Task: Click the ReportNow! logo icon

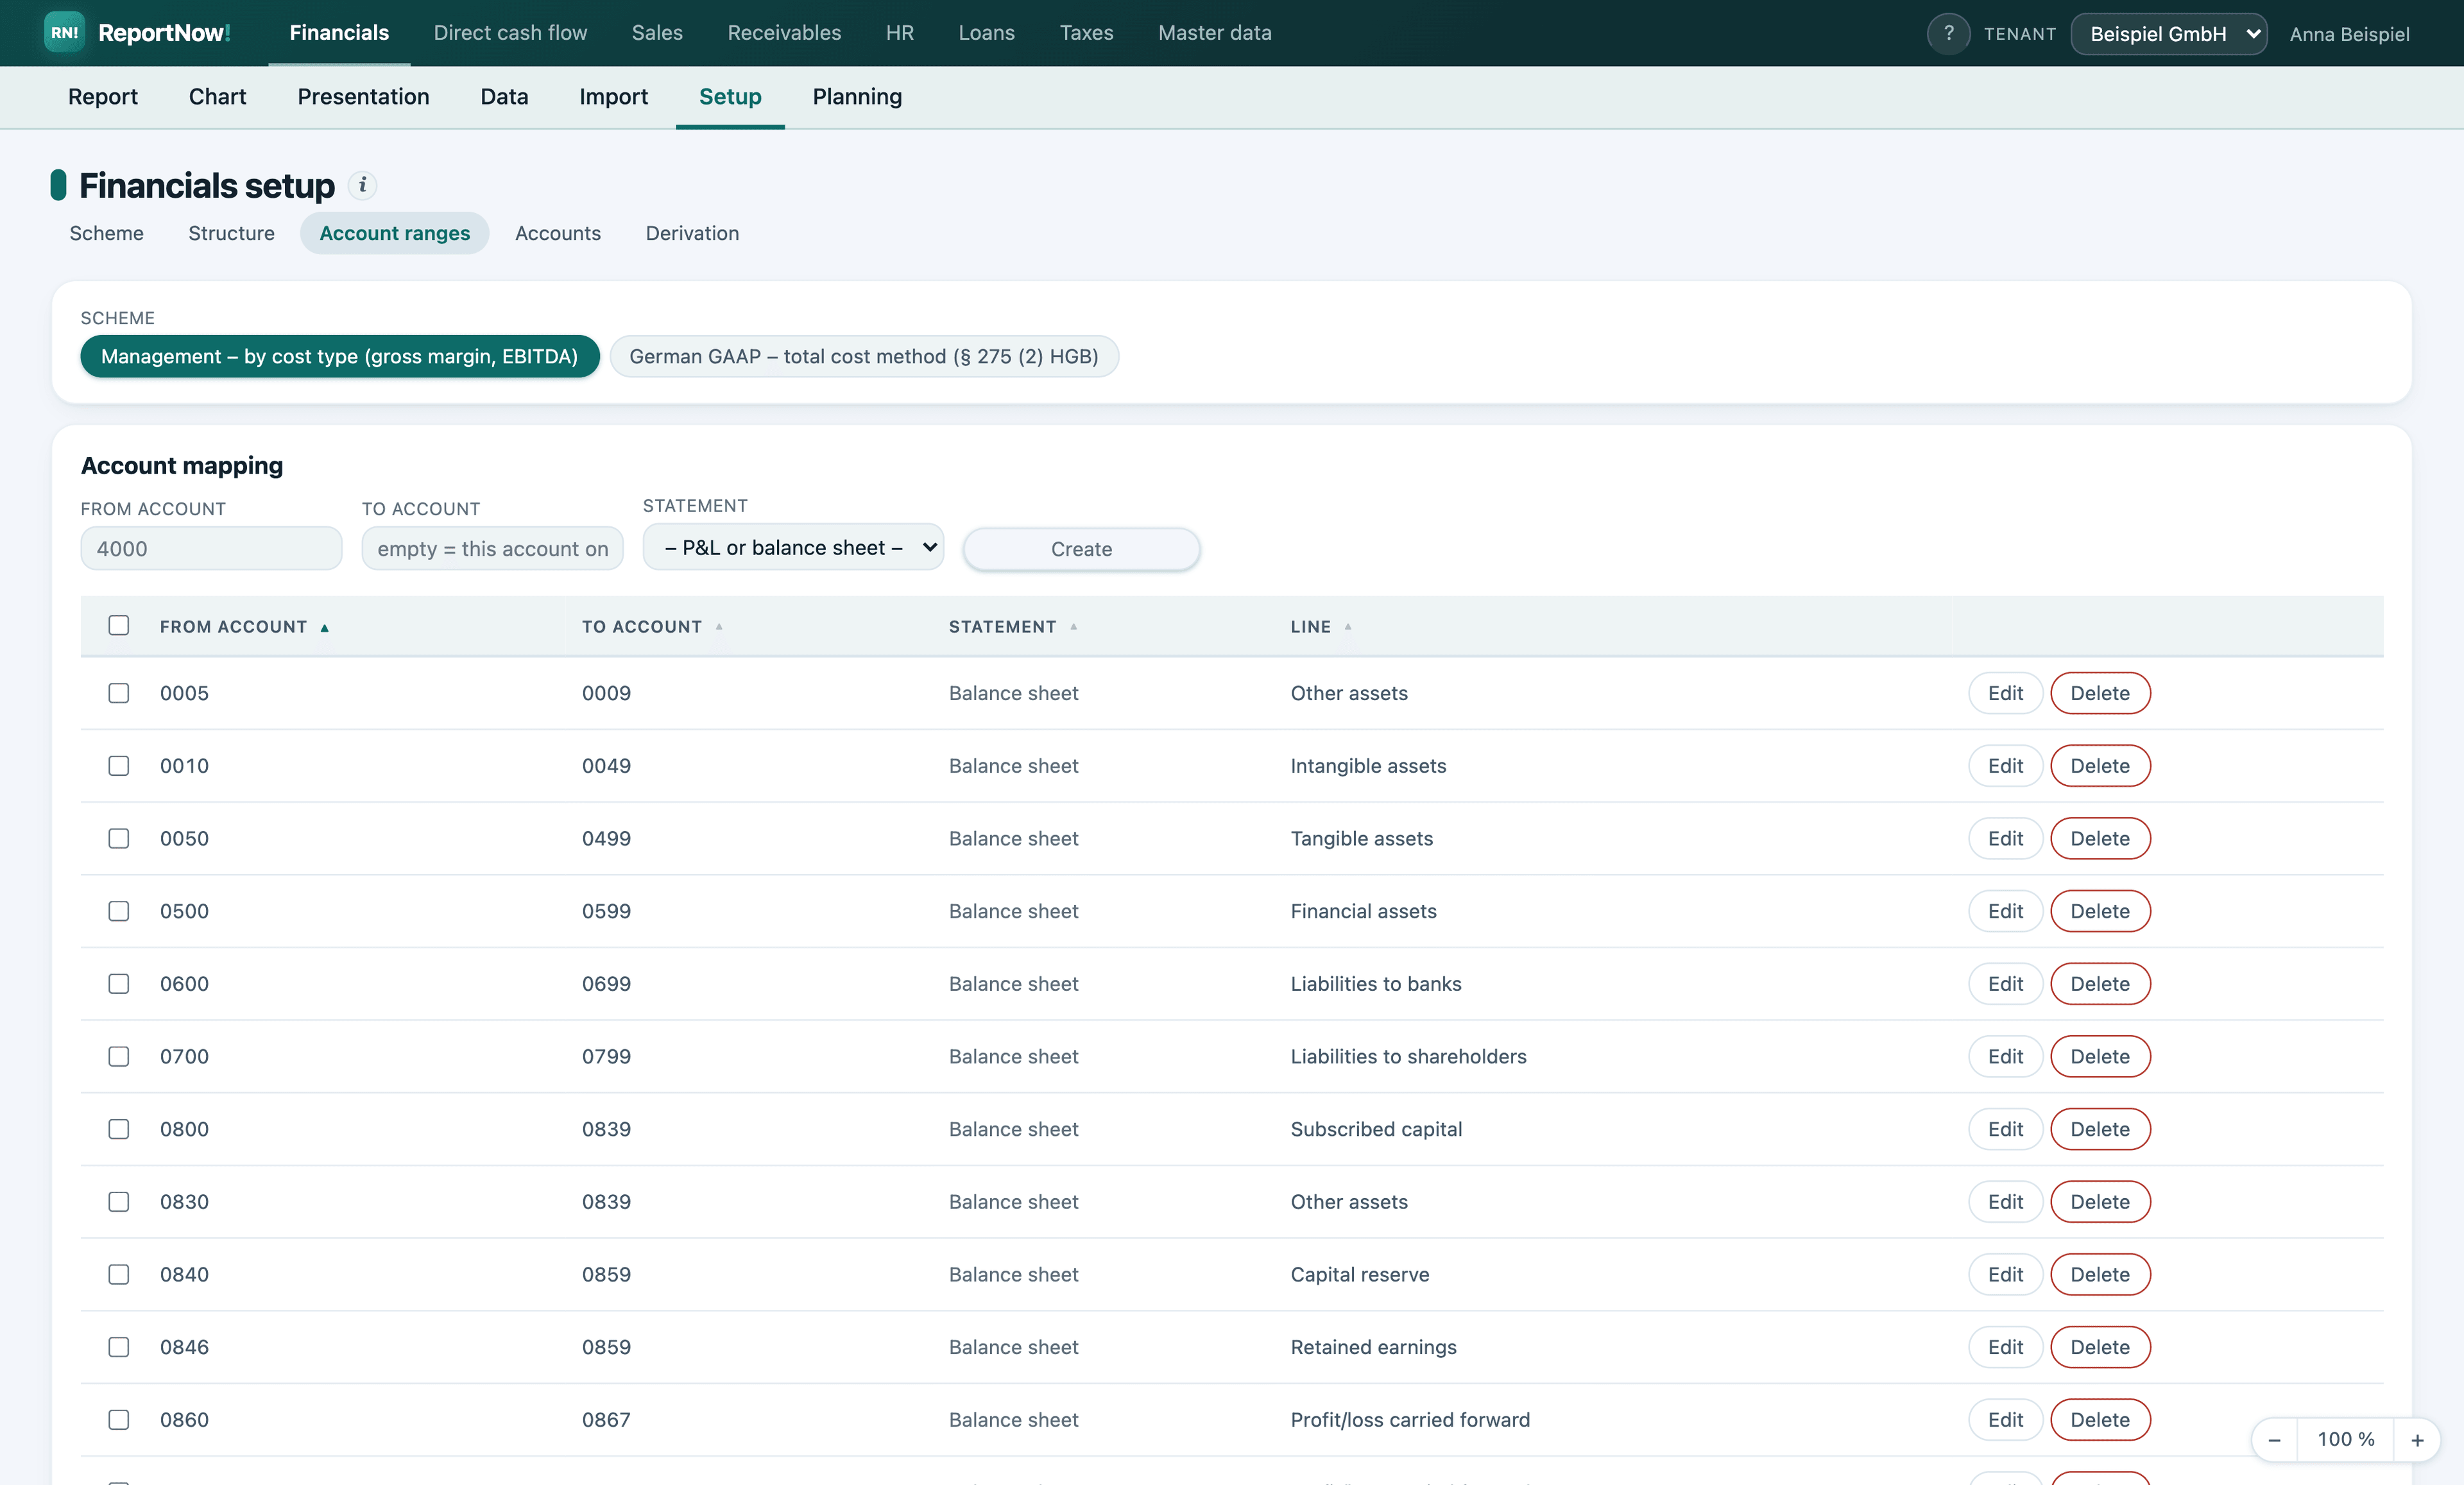Action: [64, 33]
